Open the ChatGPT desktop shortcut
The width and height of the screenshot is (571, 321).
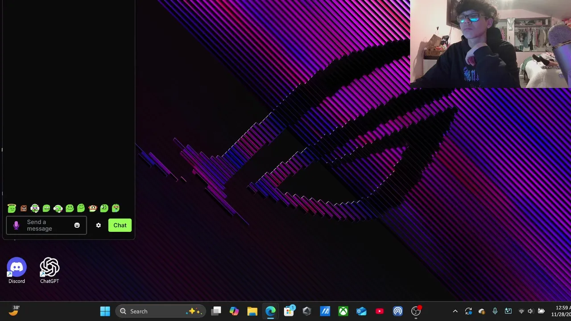50,271
